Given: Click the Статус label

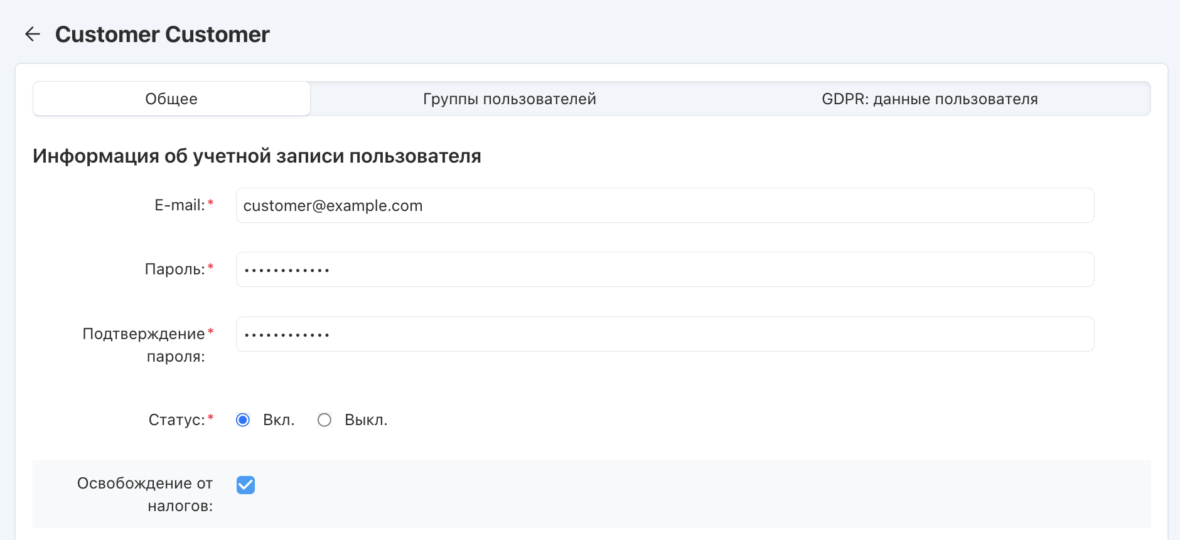Looking at the screenshot, I should [x=176, y=420].
